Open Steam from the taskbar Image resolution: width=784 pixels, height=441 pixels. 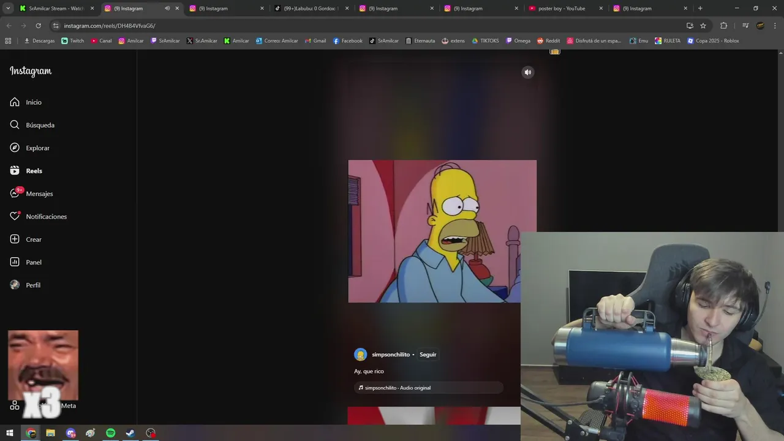coord(130,433)
